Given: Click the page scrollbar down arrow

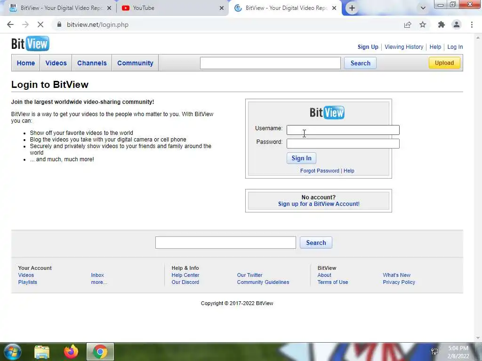Looking at the screenshot, I should click(x=478, y=338).
